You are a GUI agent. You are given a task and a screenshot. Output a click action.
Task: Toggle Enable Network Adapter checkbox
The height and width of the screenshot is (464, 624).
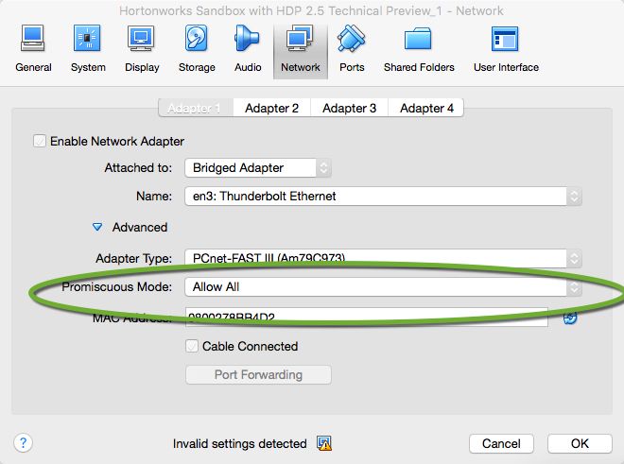pyautogui.click(x=39, y=141)
